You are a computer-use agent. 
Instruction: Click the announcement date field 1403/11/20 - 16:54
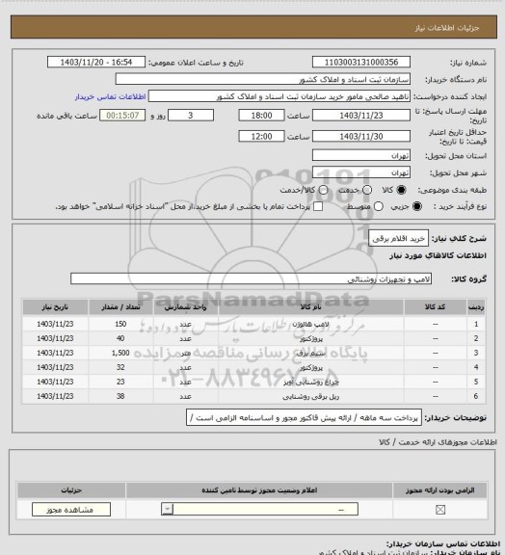96,62
